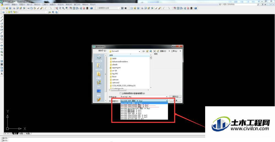Select the Hatch tool
This screenshot has height=142, width=275.
(x=2, y=61)
